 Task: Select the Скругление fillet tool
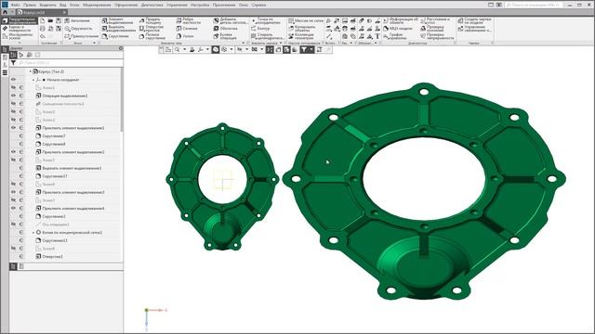[x=115, y=36]
